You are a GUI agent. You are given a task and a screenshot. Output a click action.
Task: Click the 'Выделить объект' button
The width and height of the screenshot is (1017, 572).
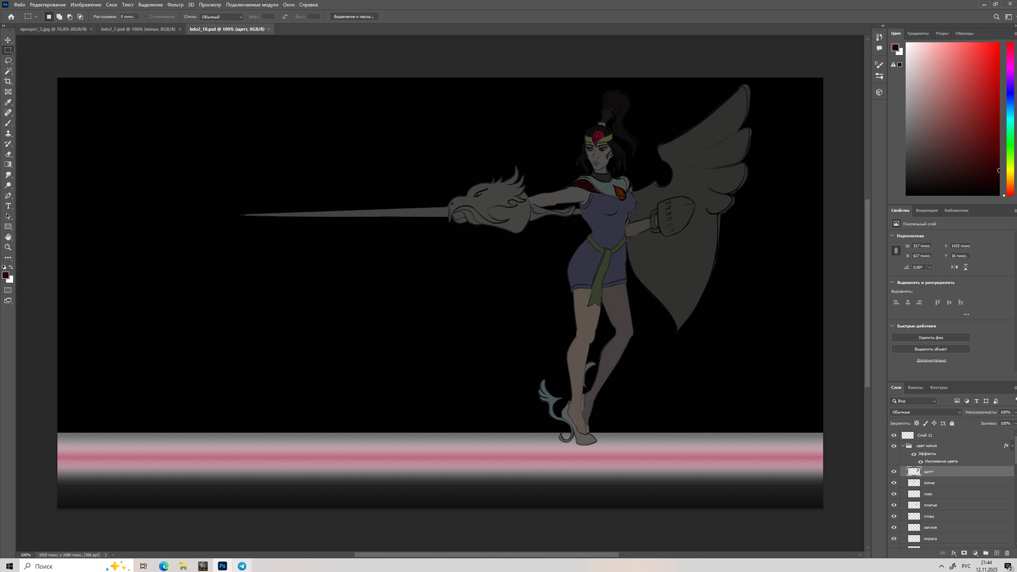(931, 349)
